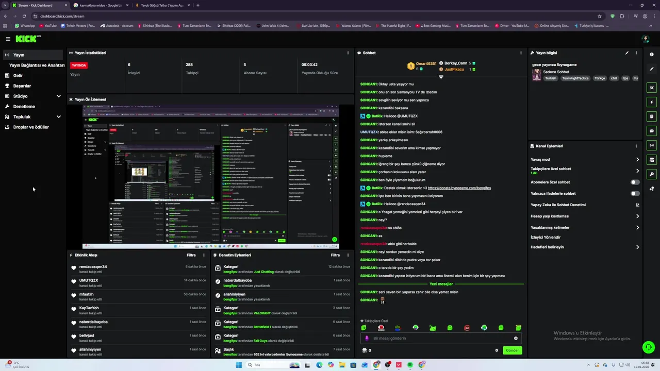Open the donate.bynogame.com link in chat

[x=459, y=188]
